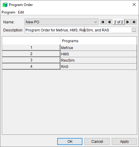Close the Program Order dialog
Image resolution: width=139 pixels, height=147 pixels.
pos(134,4)
